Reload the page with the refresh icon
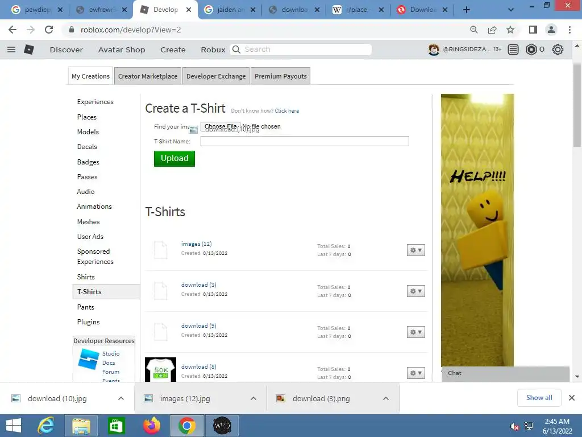The height and width of the screenshot is (437, 582). [49, 30]
